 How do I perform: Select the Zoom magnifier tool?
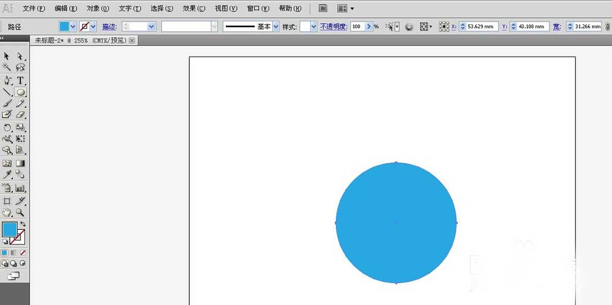click(x=20, y=213)
